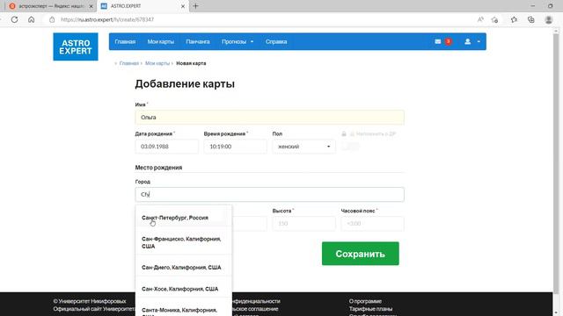View site information icon in address bar
The height and width of the screenshot is (316, 563).
pos(52,19)
